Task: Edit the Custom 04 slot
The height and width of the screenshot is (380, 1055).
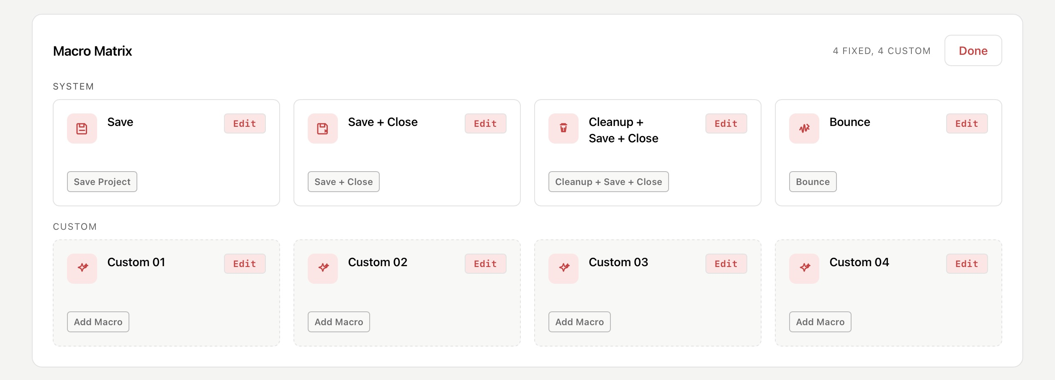Action: coord(967,264)
